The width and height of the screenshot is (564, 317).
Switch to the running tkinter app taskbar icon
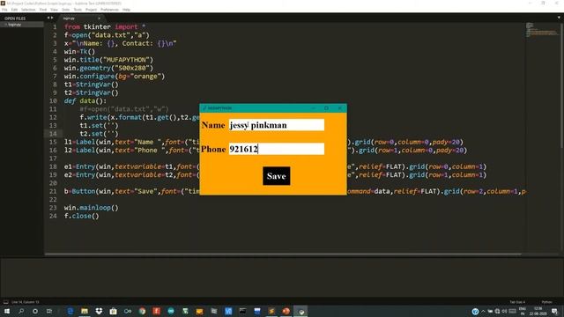click(x=301, y=311)
